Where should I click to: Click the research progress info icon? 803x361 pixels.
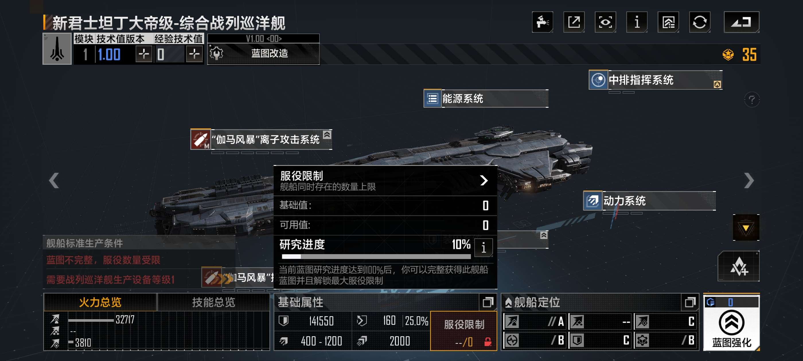(484, 248)
